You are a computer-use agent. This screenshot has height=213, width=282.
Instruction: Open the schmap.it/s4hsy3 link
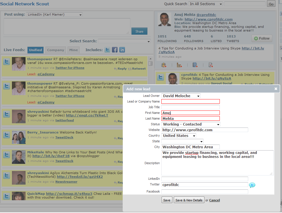[69, 194]
